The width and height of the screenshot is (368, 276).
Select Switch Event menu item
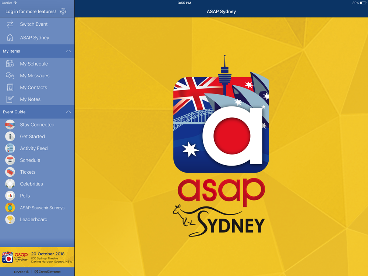37,24
